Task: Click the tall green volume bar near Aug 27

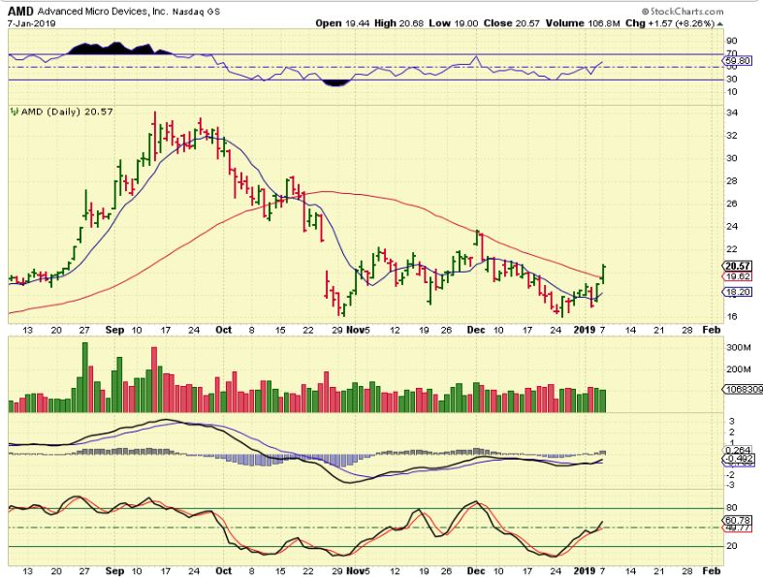Action: (x=85, y=377)
